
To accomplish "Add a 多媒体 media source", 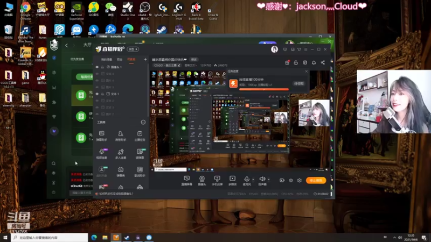I will [x=233, y=181].
